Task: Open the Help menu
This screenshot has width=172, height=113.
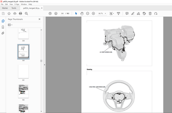Action: point(30,4)
